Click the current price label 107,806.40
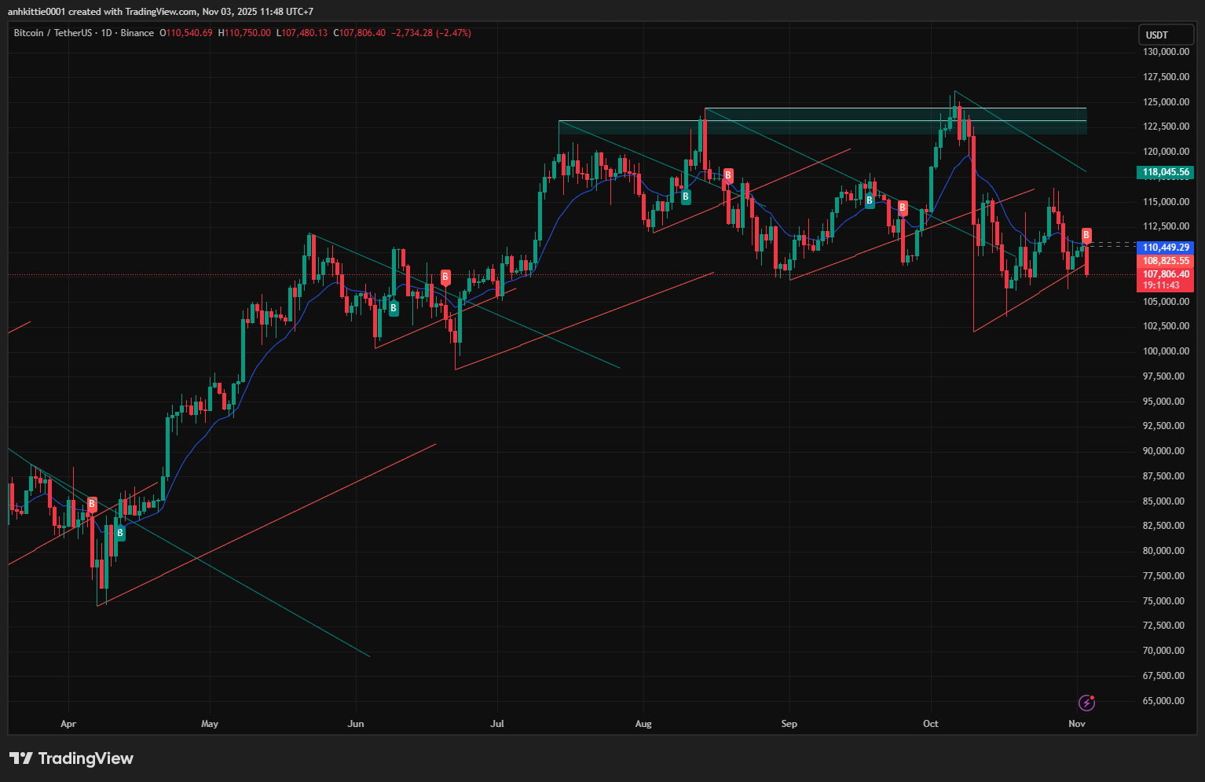The height and width of the screenshot is (782, 1205). (1165, 274)
